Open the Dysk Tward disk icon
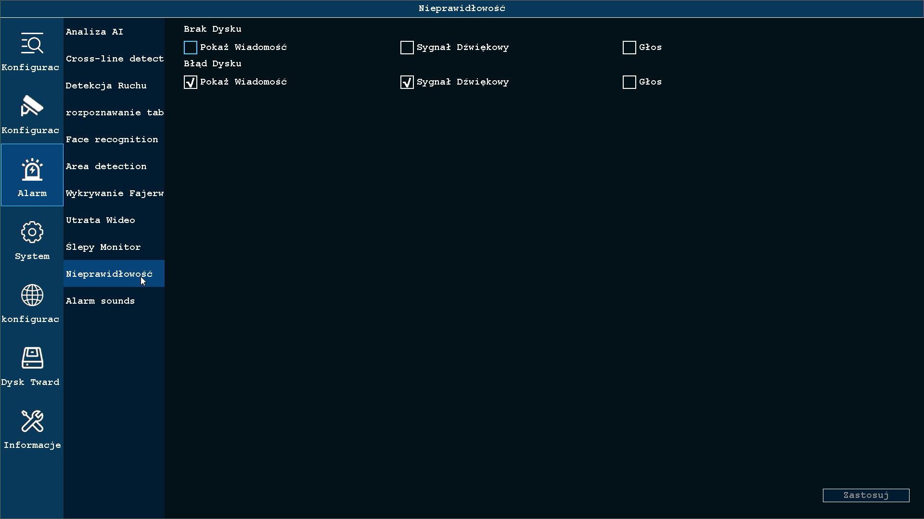The height and width of the screenshot is (519, 924). [x=32, y=358]
